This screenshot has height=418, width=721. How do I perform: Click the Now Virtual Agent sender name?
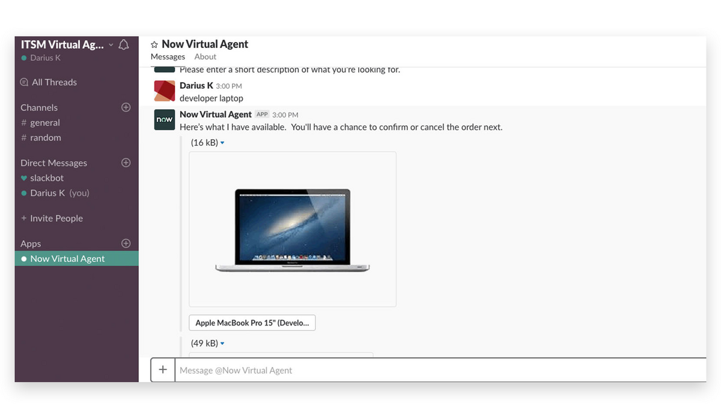216,114
